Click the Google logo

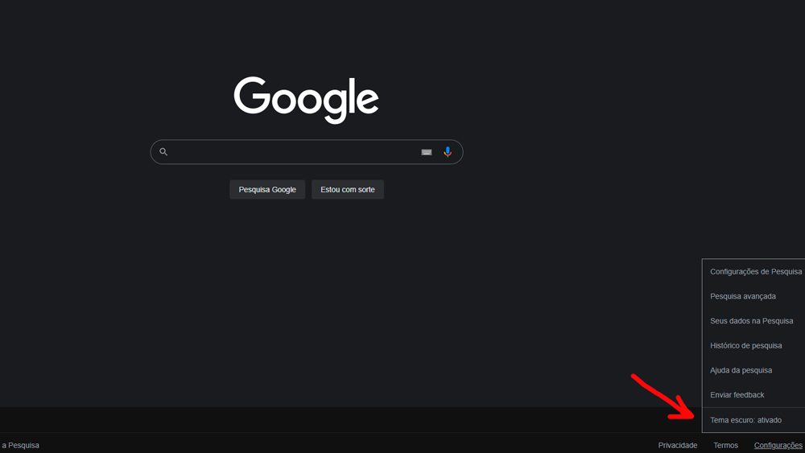[x=306, y=99]
